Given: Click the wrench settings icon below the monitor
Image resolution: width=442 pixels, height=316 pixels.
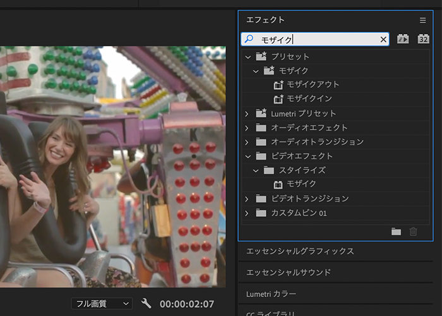Looking at the screenshot, I should (146, 304).
